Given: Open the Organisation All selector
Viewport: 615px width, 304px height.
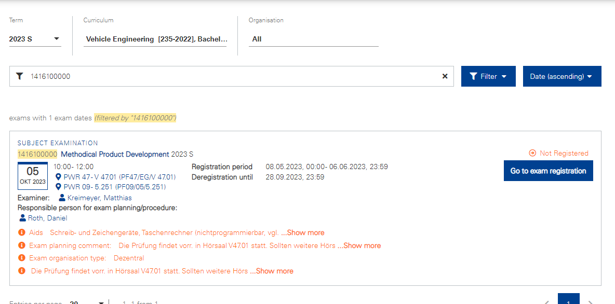Looking at the screenshot, I should coord(313,39).
